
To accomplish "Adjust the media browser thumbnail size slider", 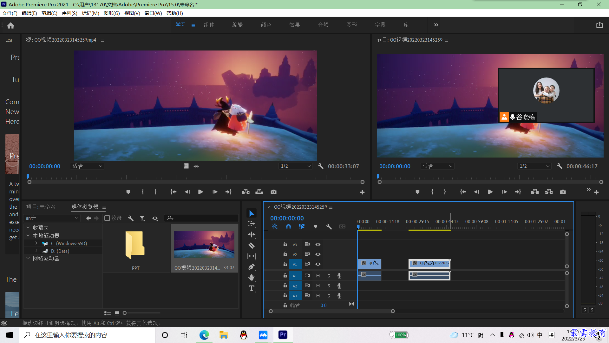I will pyautogui.click(x=125, y=313).
